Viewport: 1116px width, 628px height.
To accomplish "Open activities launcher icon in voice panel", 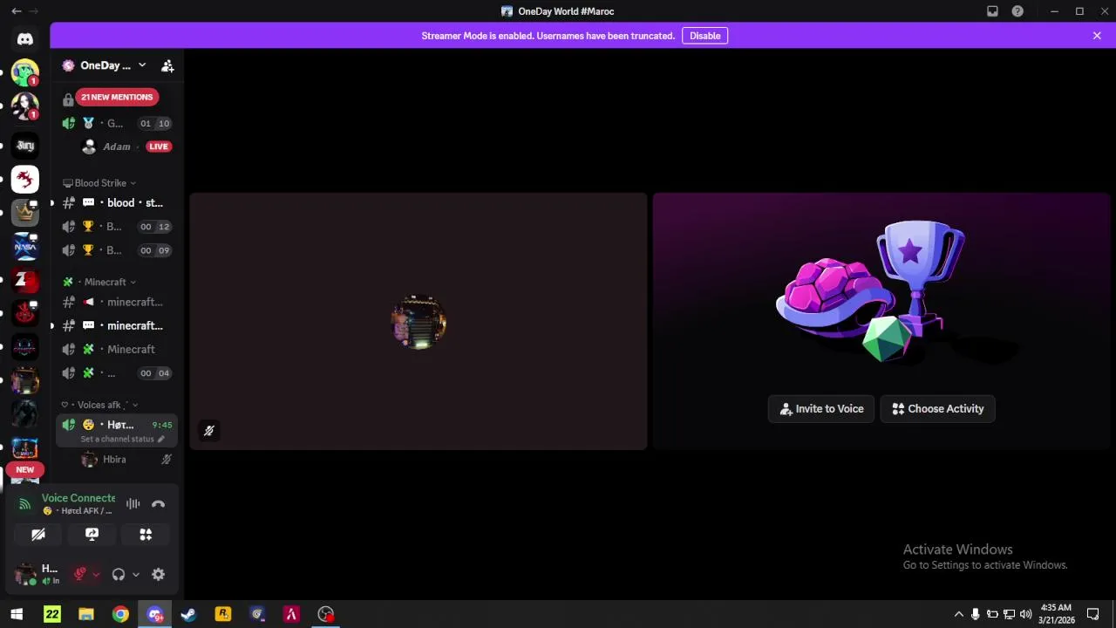I will pos(146,534).
